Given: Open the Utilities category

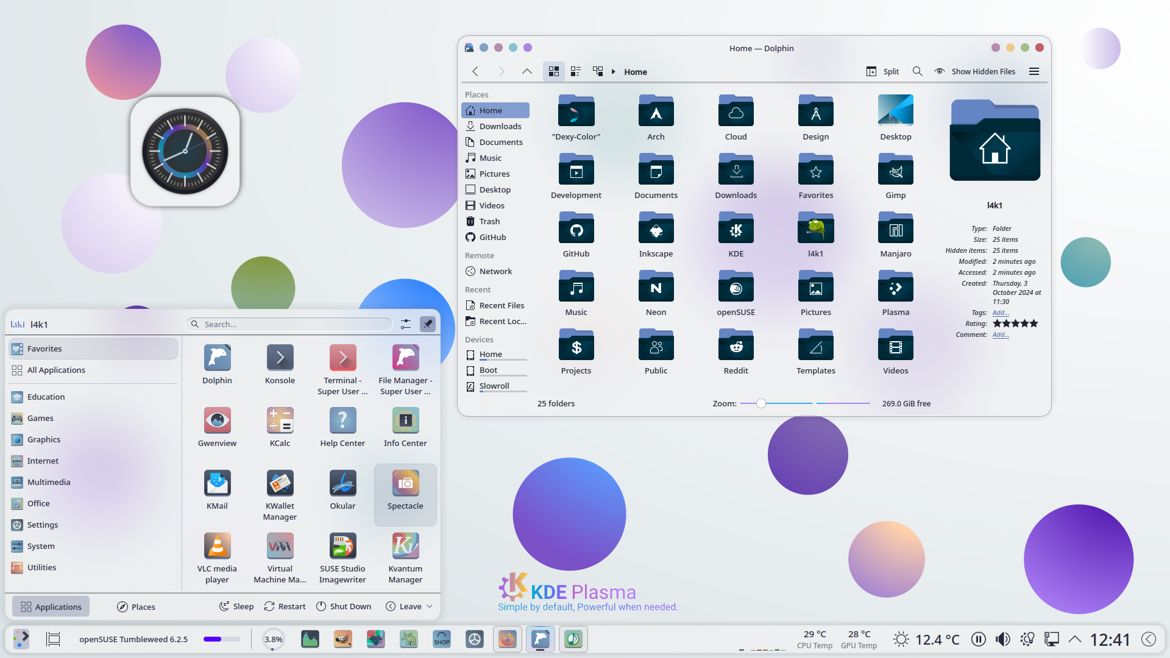Looking at the screenshot, I should [x=93, y=567].
